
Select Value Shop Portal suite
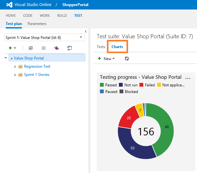29,58
